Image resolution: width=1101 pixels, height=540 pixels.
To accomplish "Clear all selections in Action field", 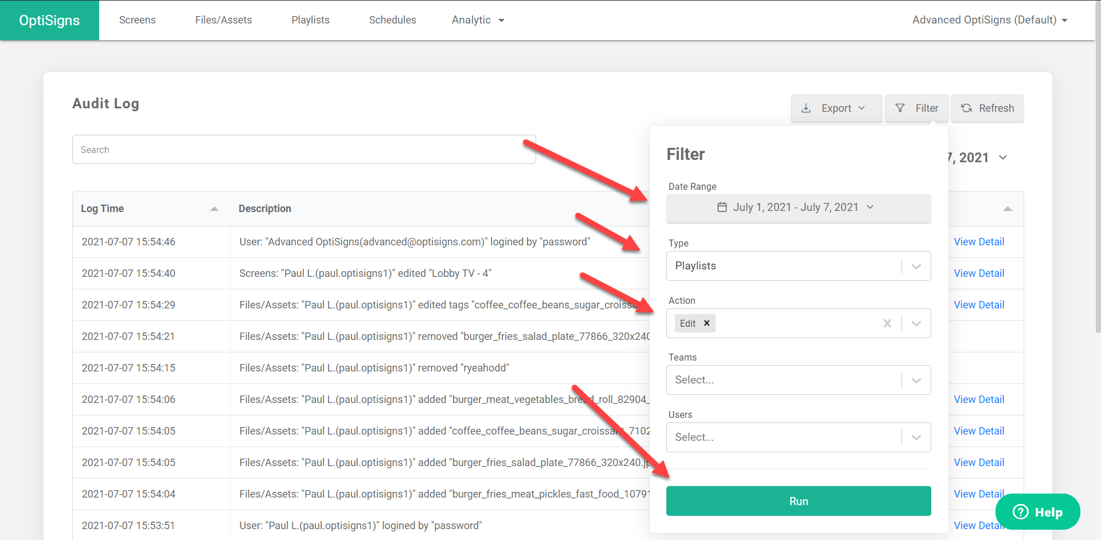I will pyautogui.click(x=887, y=323).
